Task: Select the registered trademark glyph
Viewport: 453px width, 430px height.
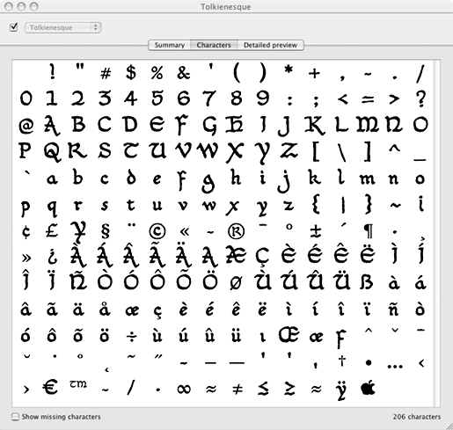Action: (236, 231)
